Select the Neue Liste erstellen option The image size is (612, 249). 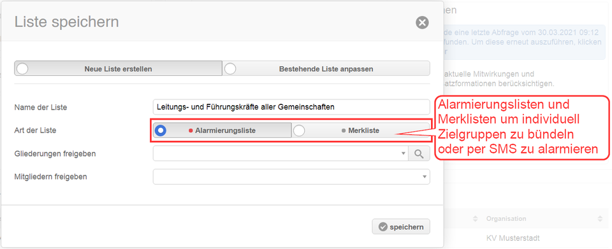(x=119, y=69)
